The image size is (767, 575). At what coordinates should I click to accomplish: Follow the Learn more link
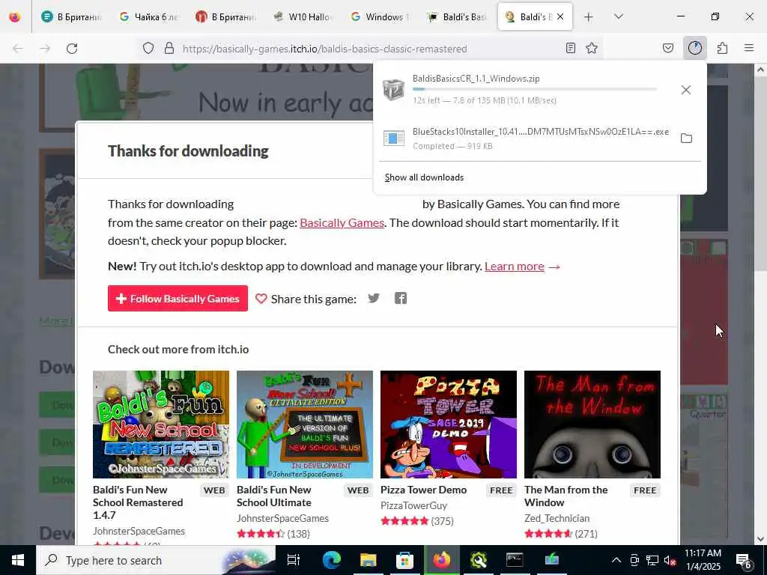(x=514, y=266)
